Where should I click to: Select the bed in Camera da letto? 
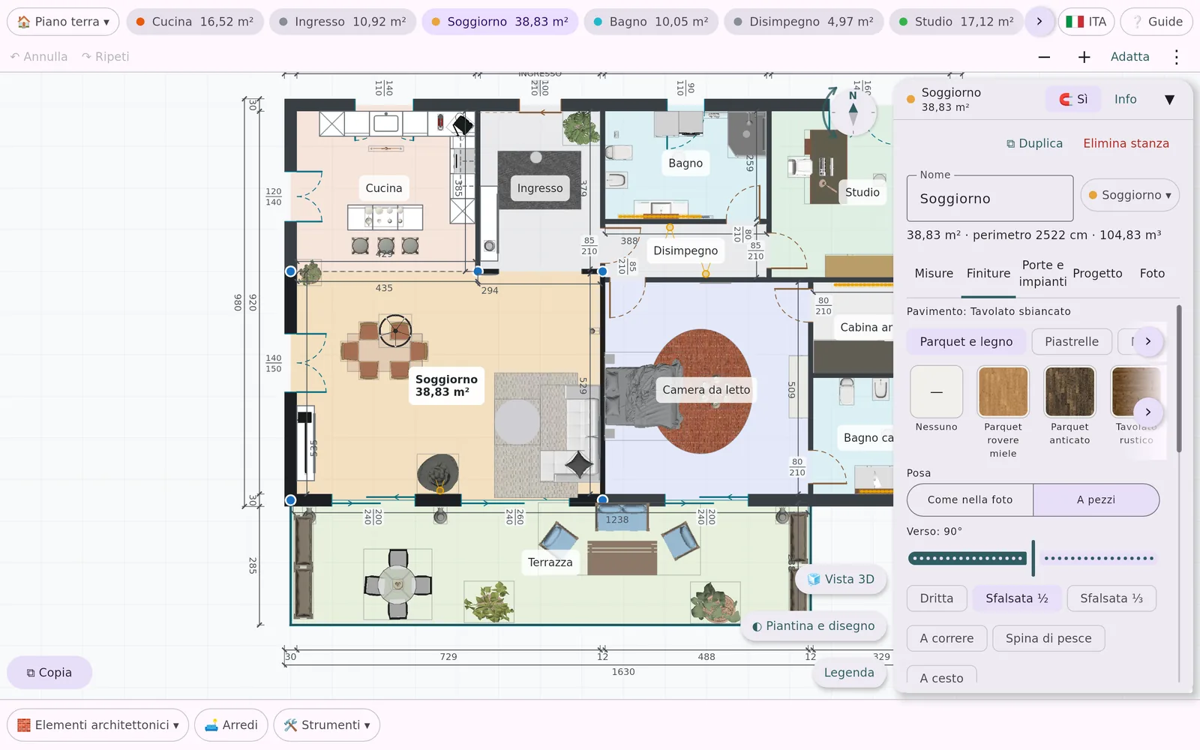coord(643,393)
